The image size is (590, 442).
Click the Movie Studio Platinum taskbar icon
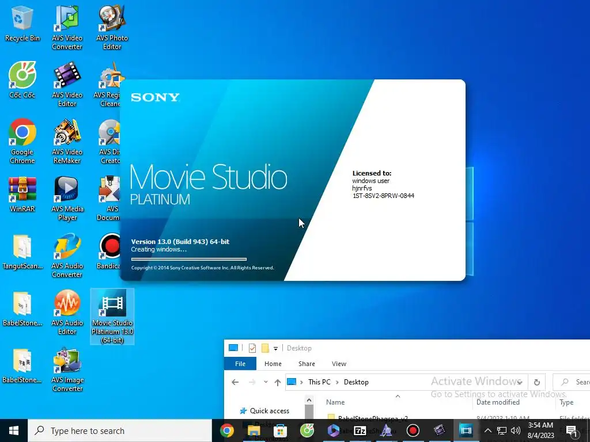point(466,430)
